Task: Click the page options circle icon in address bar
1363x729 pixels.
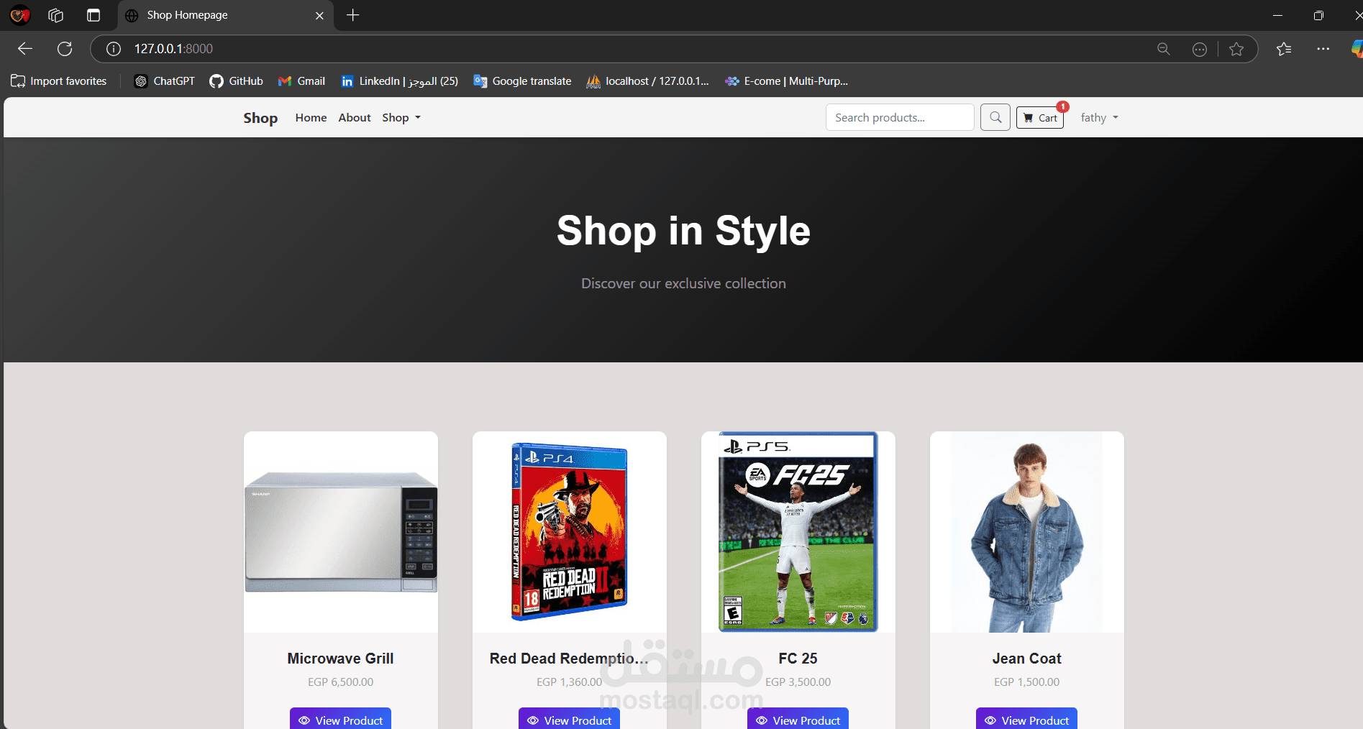Action: coord(1200,49)
